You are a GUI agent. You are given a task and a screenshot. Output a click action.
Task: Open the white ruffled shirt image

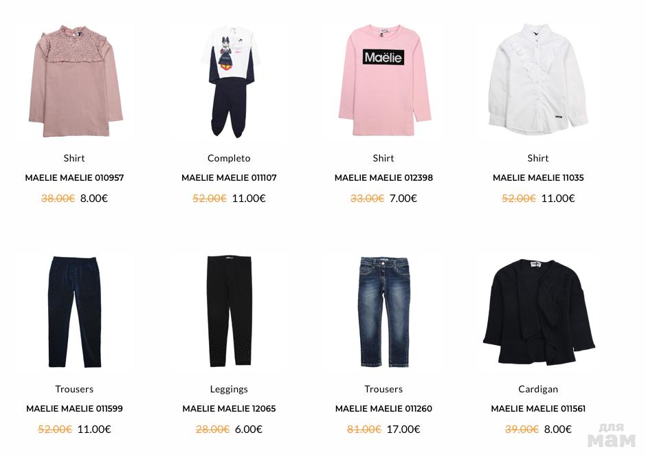click(x=538, y=80)
